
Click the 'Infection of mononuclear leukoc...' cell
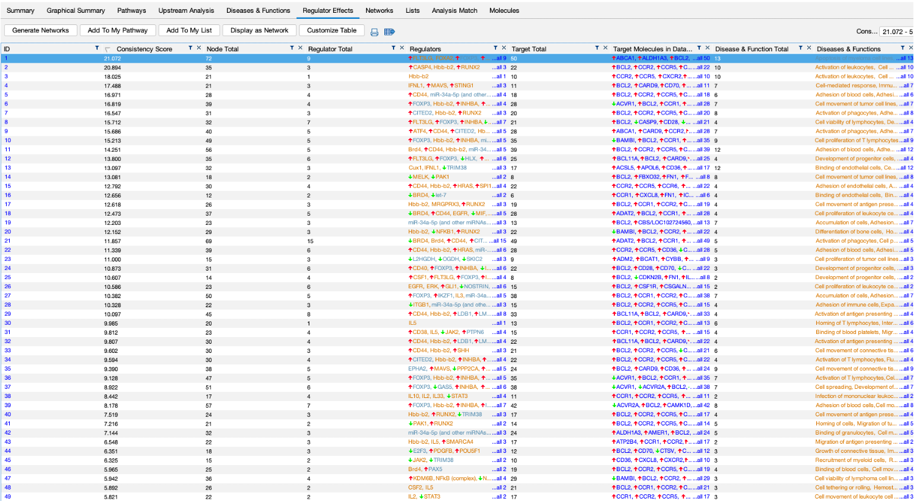click(855, 396)
